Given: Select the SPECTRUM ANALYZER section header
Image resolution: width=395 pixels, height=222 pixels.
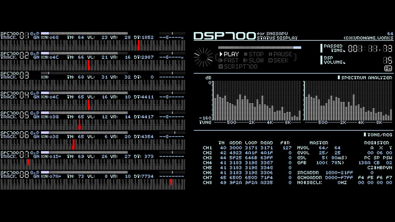Looking at the screenshot, I should (x=365, y=78).
